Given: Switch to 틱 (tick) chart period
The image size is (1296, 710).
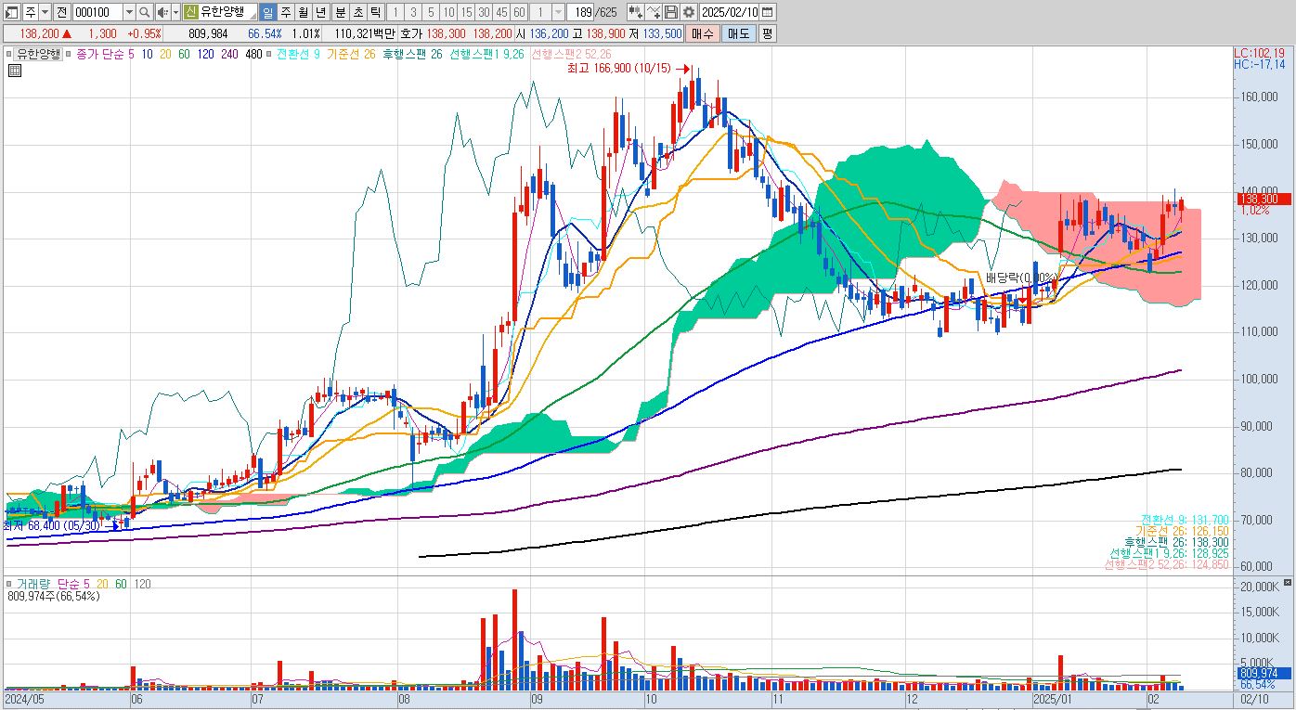Looking at the screenshot, I should (x=374, y=12).
